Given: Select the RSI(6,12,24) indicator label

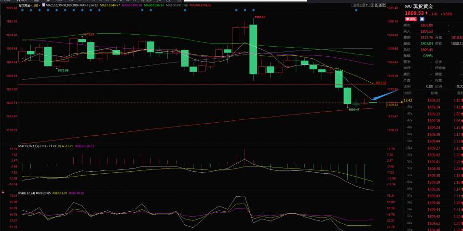Looking at the screenshot, I should (27, 193).
